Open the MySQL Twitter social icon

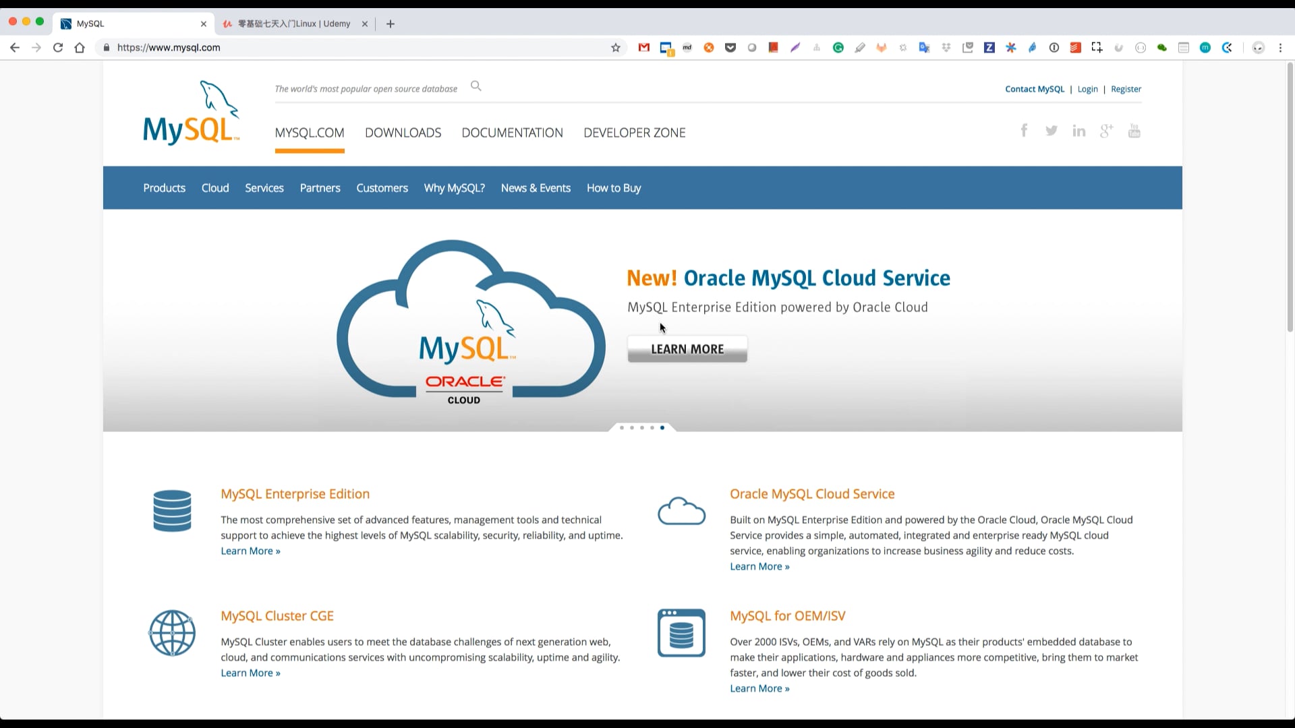coord(1052,130)
